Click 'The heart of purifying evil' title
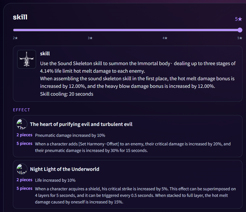This screenshot has height=212, width=246. tap(81, 124)
